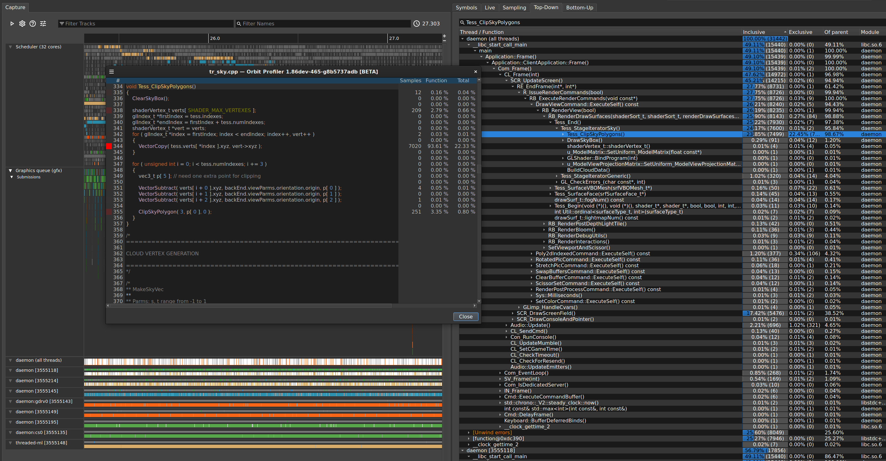Screen dimensions: 886x461
Task: Open the hamburger menu in the tr_sky.cpp viewer
Action: click(x=112, y=72)
